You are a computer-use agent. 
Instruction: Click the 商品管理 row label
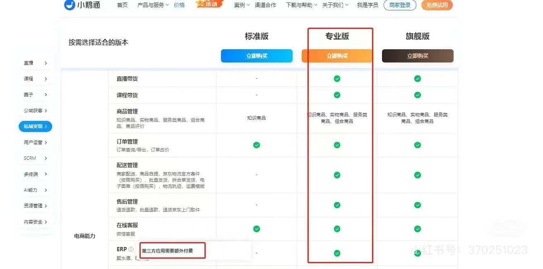click(127, 111)
